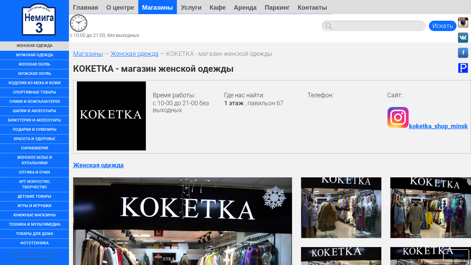The height and width of the screenshot is (265, 471).
Task: Click the clock icon above opening hours
Action: coord(79,23)
